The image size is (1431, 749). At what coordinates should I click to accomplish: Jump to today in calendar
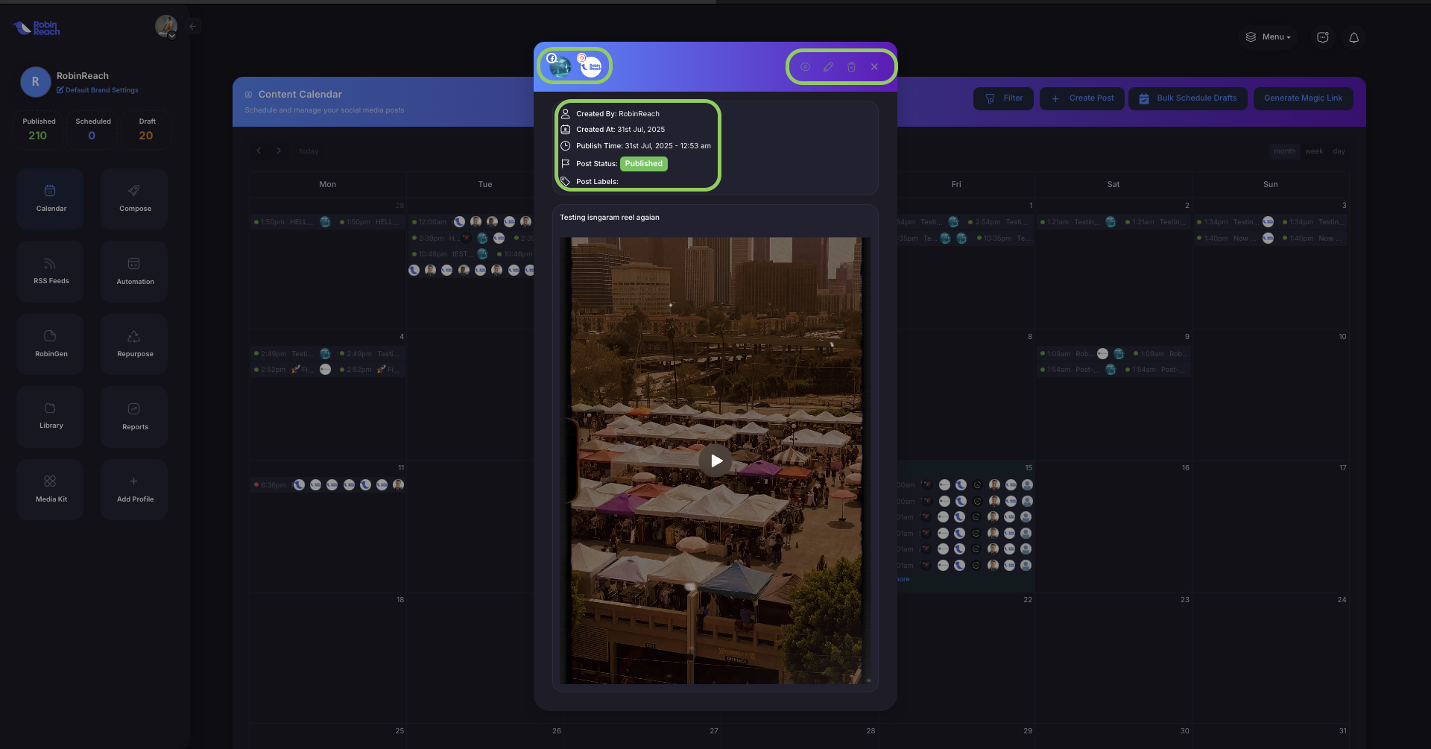point(309,151)
